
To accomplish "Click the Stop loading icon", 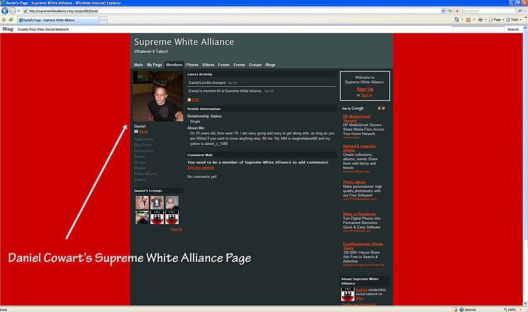I will [x=457, y=11].
